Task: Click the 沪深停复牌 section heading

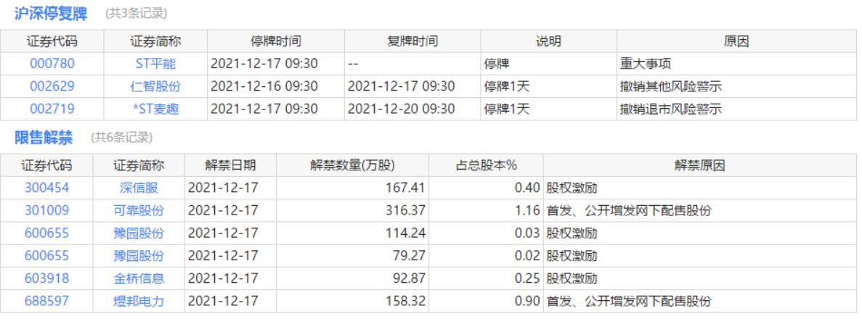Action: 51,13
